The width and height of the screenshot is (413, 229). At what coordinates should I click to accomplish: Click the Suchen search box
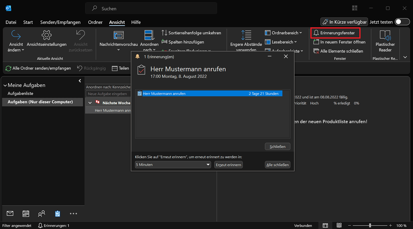click(151, 9)
